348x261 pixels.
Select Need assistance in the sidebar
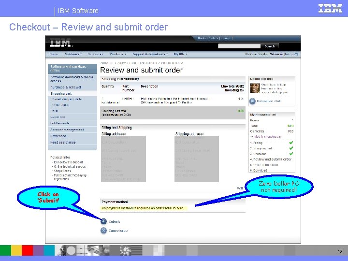click(63, 142)
